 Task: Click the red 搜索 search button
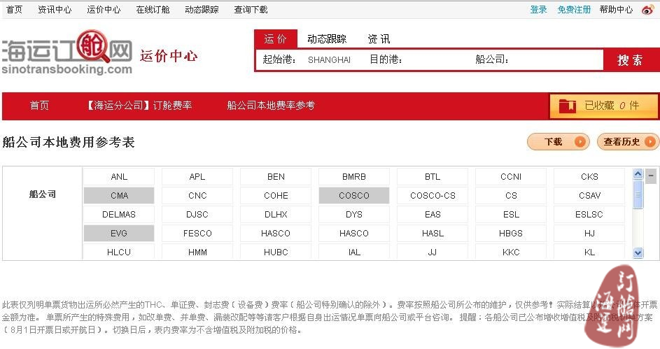pos(631,60)
